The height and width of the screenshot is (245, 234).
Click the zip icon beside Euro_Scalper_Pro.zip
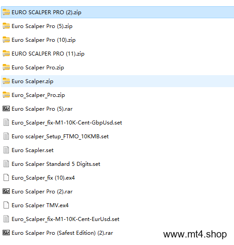tap(6, 95)
